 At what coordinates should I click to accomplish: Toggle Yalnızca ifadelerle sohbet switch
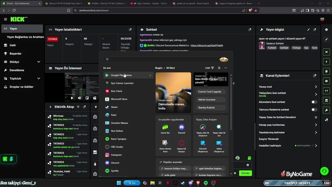point(314,110)
